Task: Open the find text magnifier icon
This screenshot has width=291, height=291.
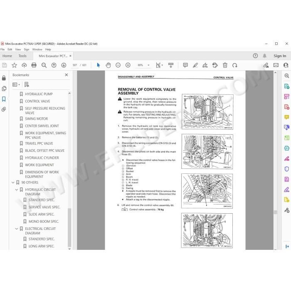Action: [x=44, y=65]
